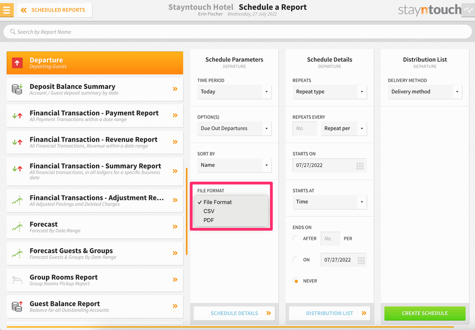Screen dimensions: 475x330
Task: Open the Delivery method dropdown
Action: pyautogui.click(x=425, y=92)
